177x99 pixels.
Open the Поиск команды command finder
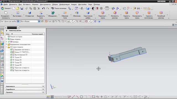coord(59,8)
